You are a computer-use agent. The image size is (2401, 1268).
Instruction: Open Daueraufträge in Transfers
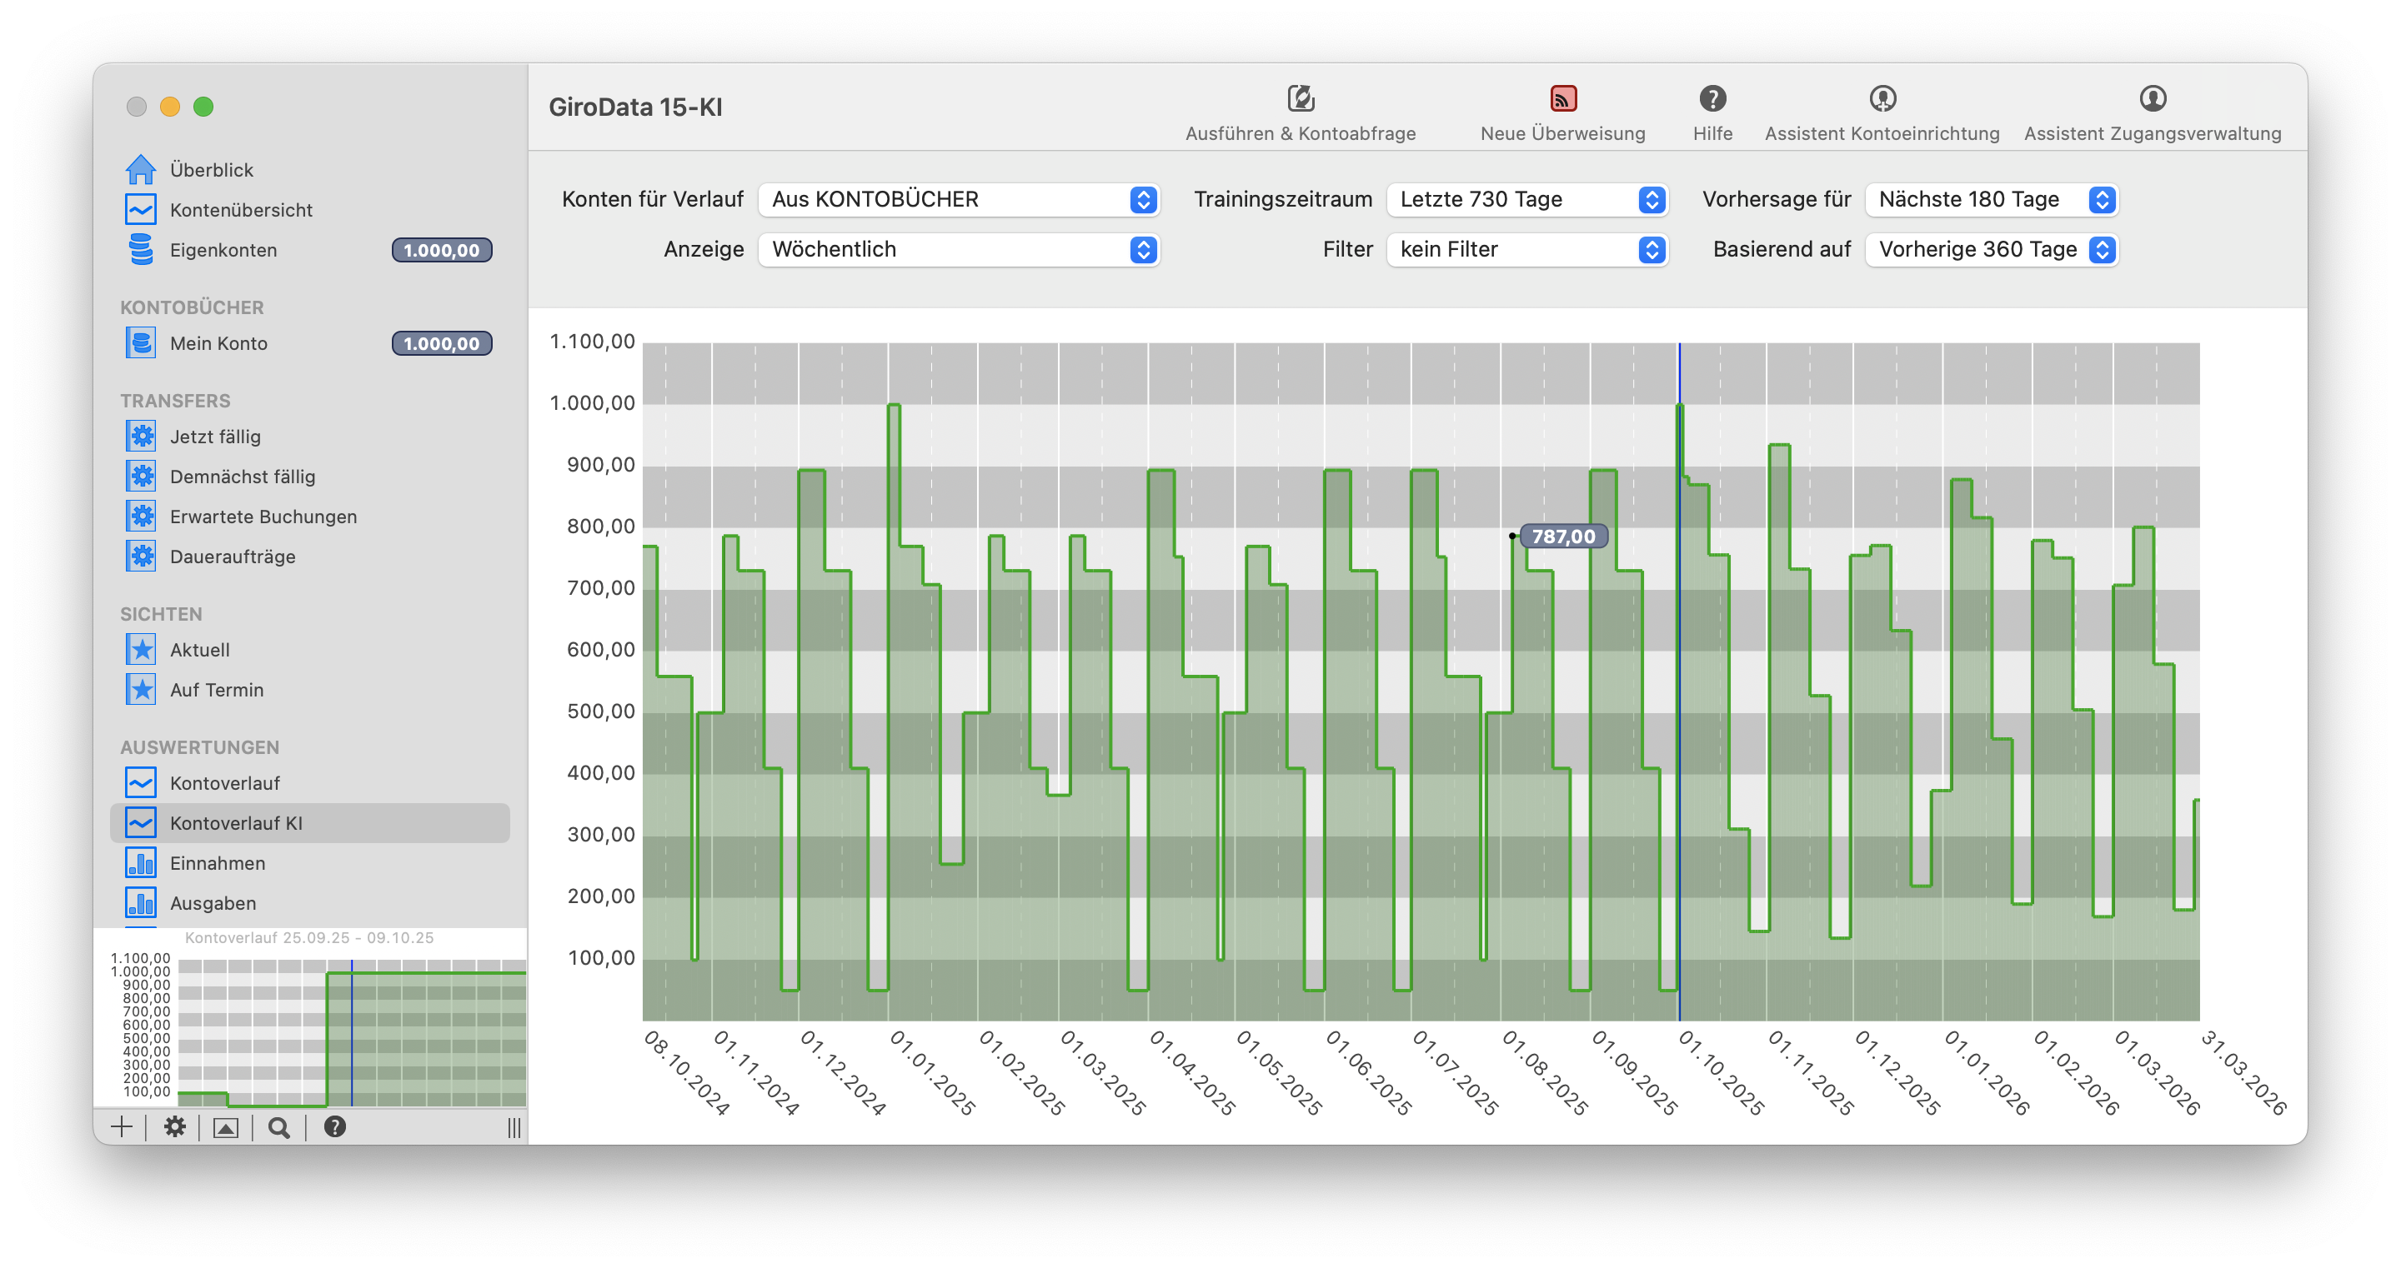[x=232, y=557]
